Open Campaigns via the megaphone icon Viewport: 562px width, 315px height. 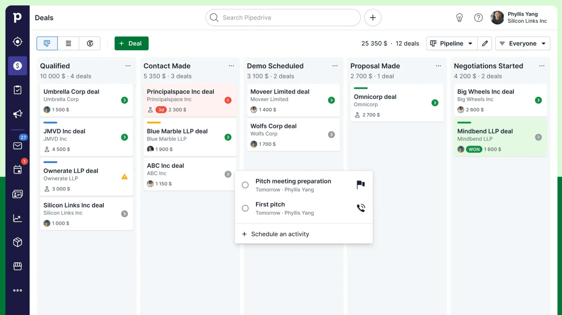(17, 114)
